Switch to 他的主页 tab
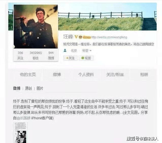162x143 pixels. click(x=28, y=75)
